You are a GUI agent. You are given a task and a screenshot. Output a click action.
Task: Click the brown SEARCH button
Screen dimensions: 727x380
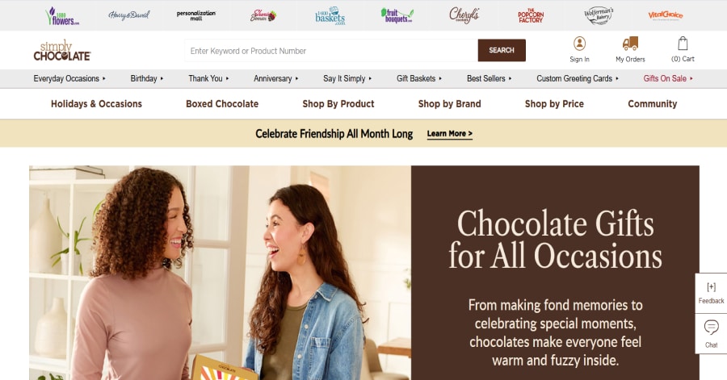[x=502, y=51]
